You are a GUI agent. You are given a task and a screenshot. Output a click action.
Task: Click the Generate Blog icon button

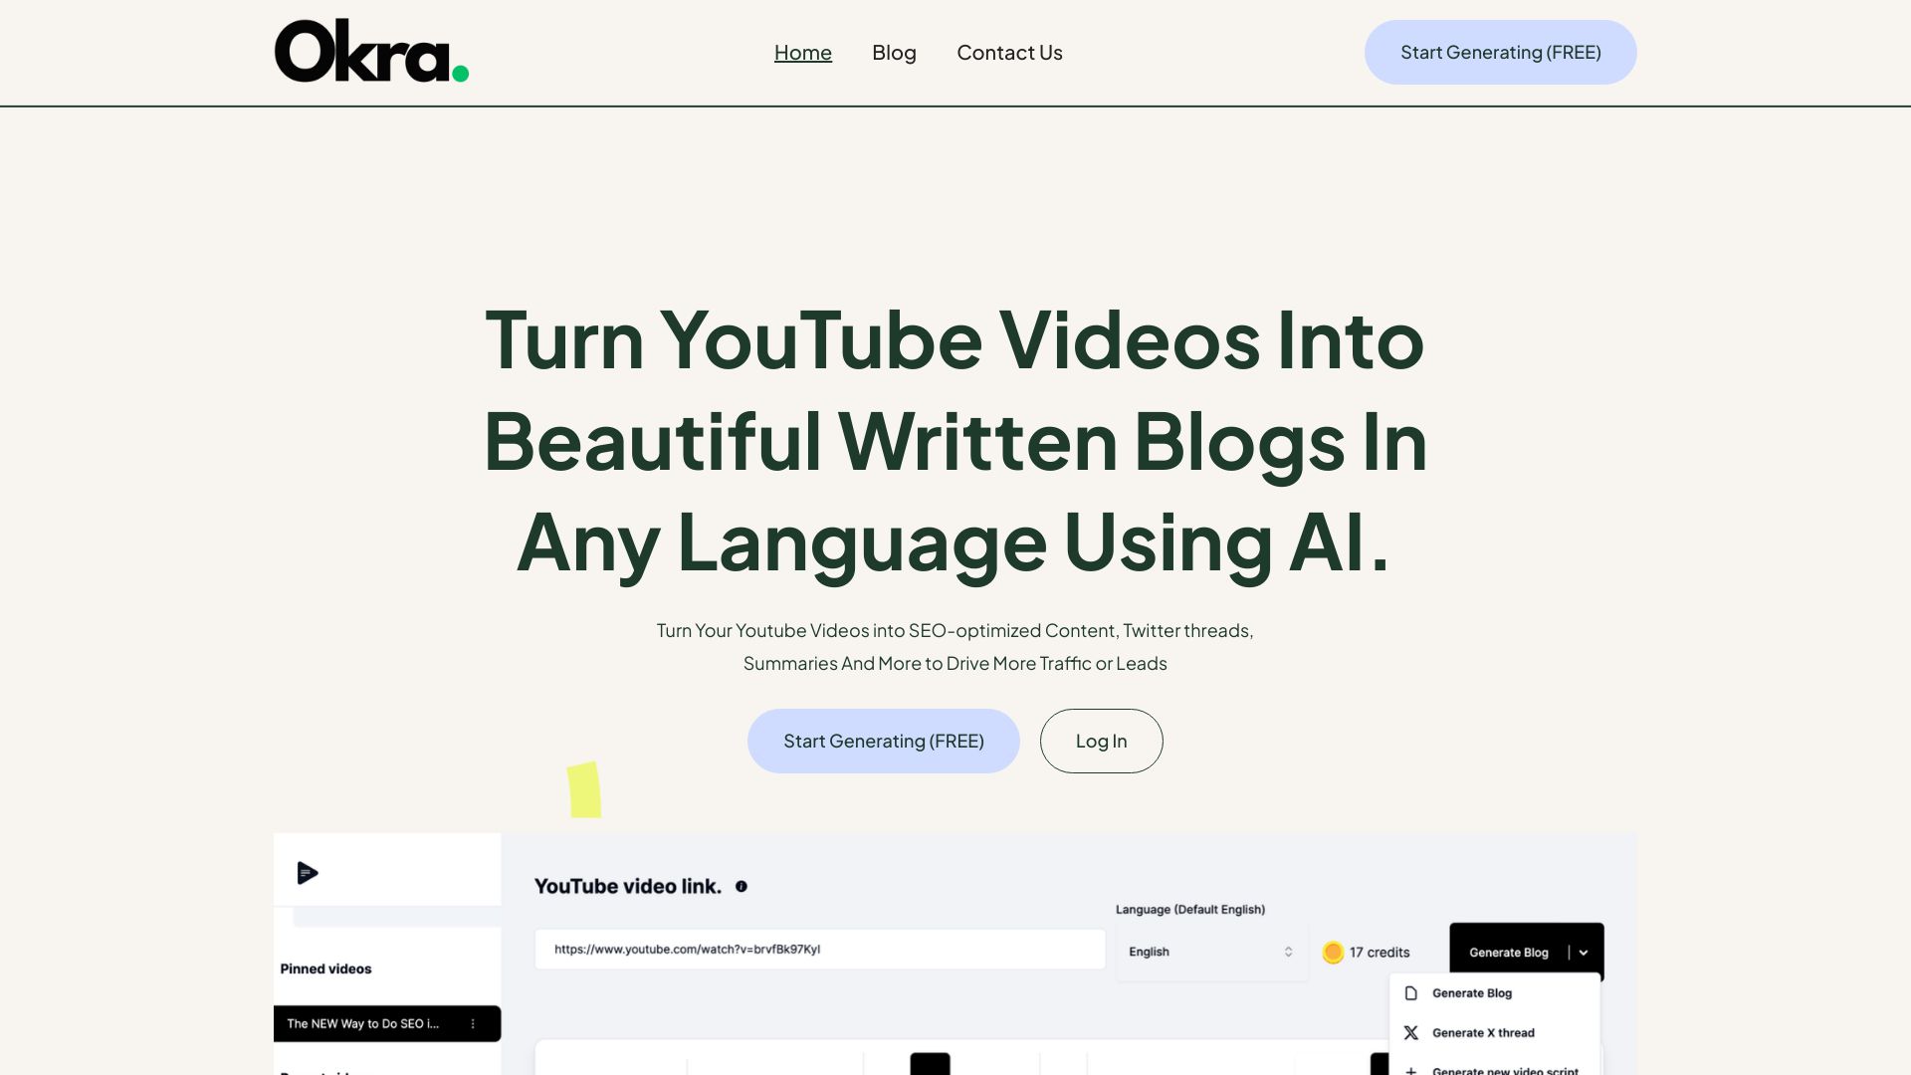pyautogui.click(x=1411, y=992)
